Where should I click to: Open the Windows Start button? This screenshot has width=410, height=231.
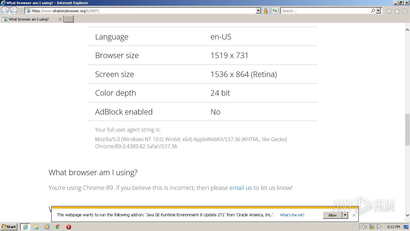click(9, 227)
